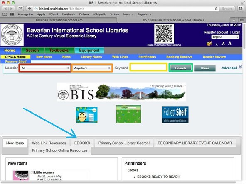Image resolution: width=246 pixels, height=184 pixels.
Task: Open the color palette theme icon
Action: [209, 44]
